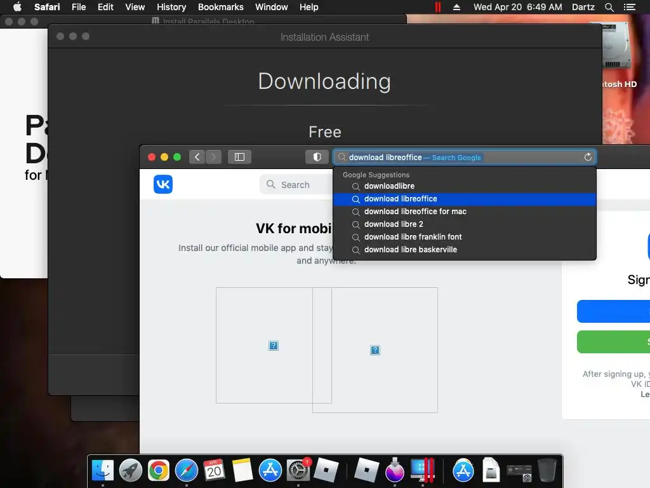Click the eject icon in menu bar
This screenshot has height=488, width=650.
click(x=456, y=7)
